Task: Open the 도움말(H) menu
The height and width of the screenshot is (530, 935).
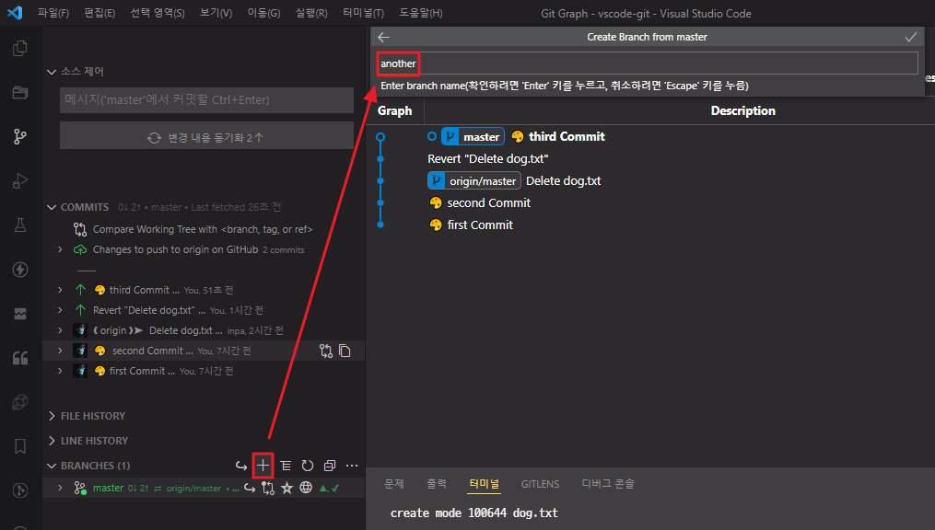Action: (421, 13)
